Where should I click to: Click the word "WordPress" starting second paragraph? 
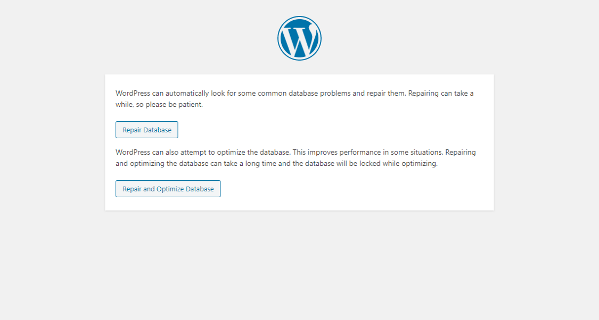133,153
